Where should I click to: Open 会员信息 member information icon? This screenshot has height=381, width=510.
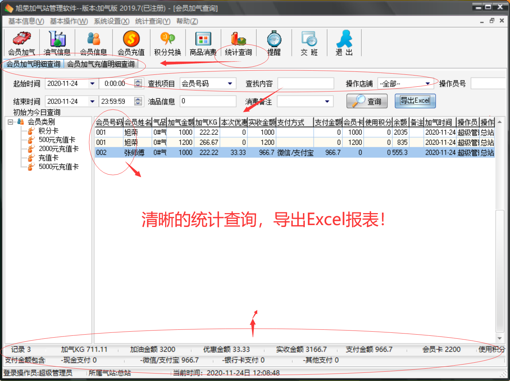click(x=93, y=42)
